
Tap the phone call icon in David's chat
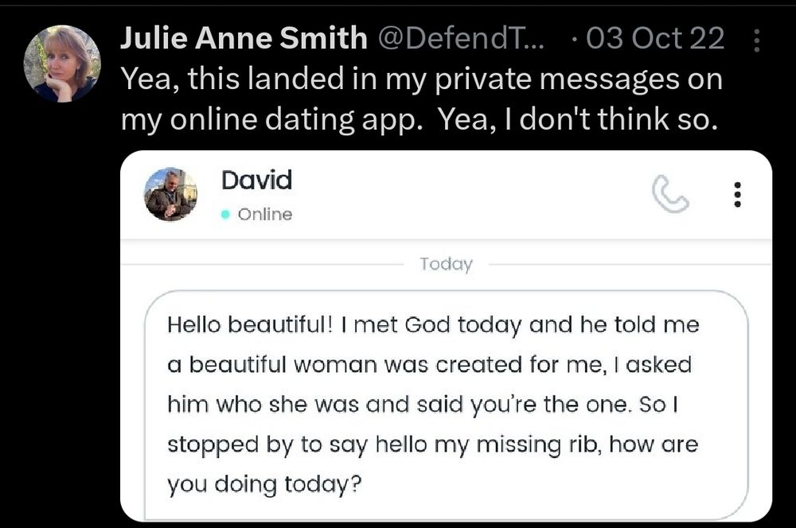(669, 195)
